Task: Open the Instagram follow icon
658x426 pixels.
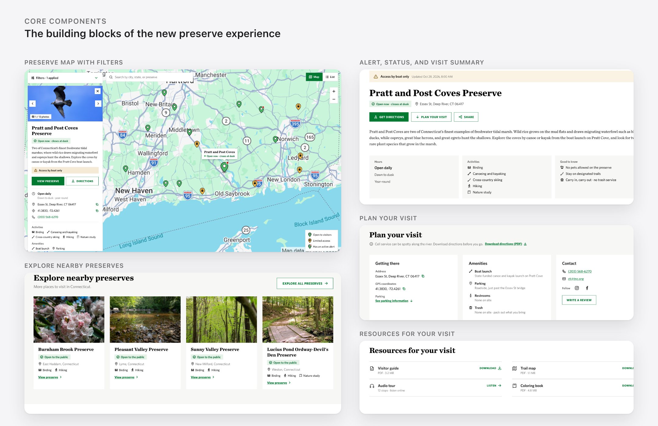Action: 577,288
